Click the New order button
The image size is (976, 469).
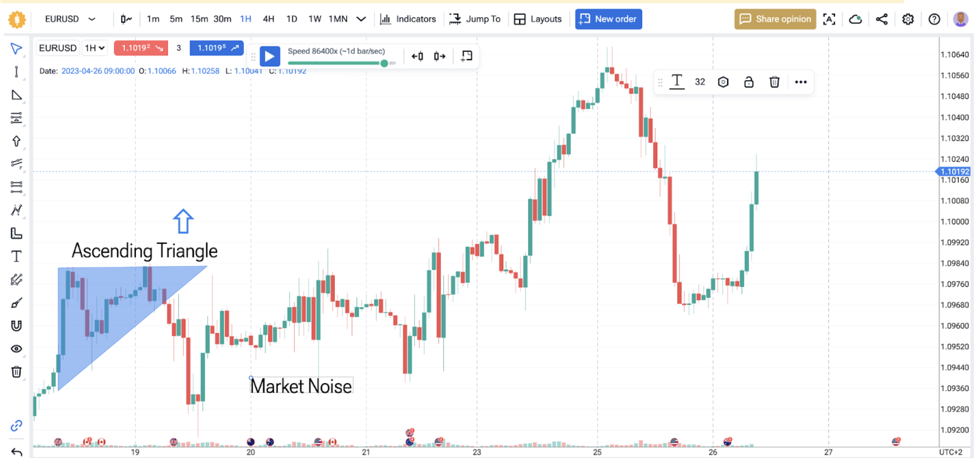coord(608,19)
